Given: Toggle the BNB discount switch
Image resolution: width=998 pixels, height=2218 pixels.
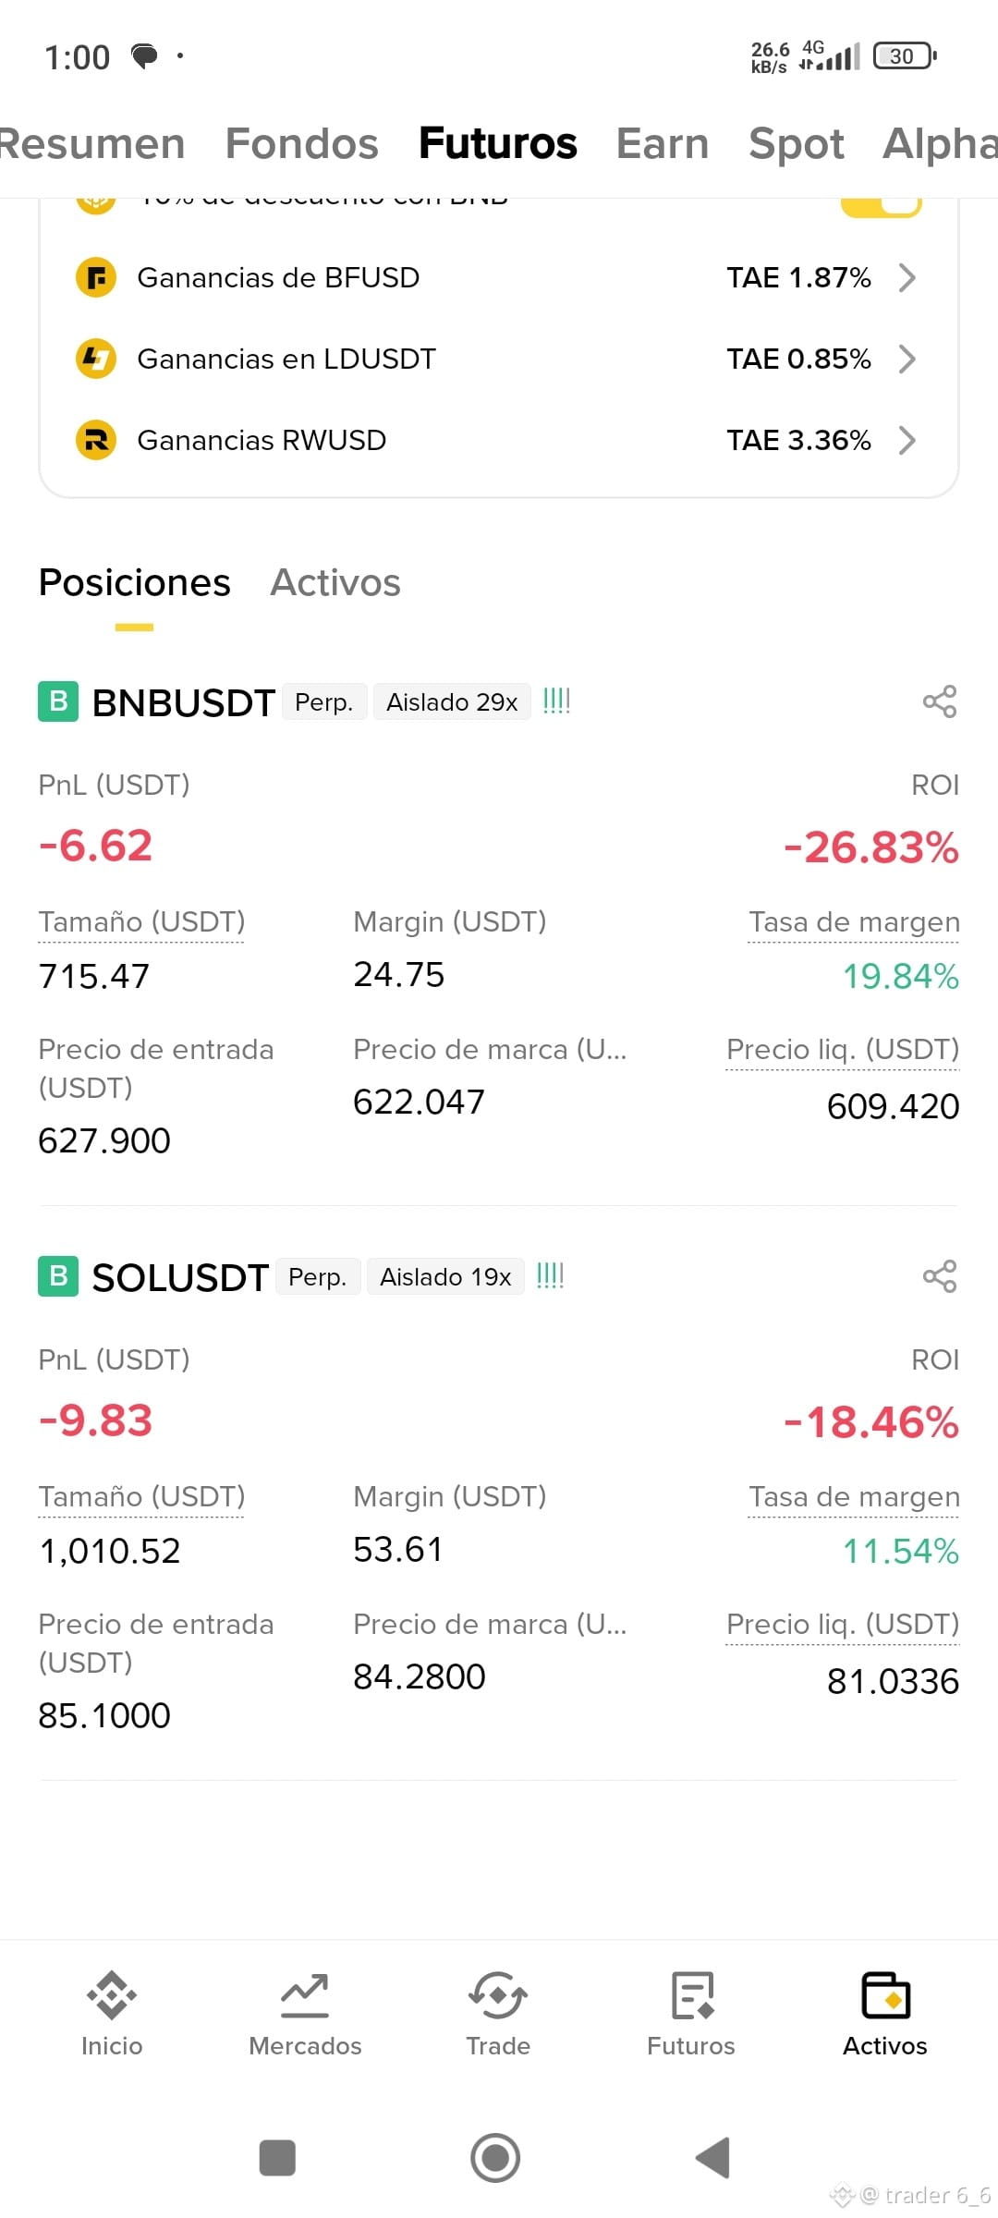Looking at the screenshot, I should [x=882, y=204].
